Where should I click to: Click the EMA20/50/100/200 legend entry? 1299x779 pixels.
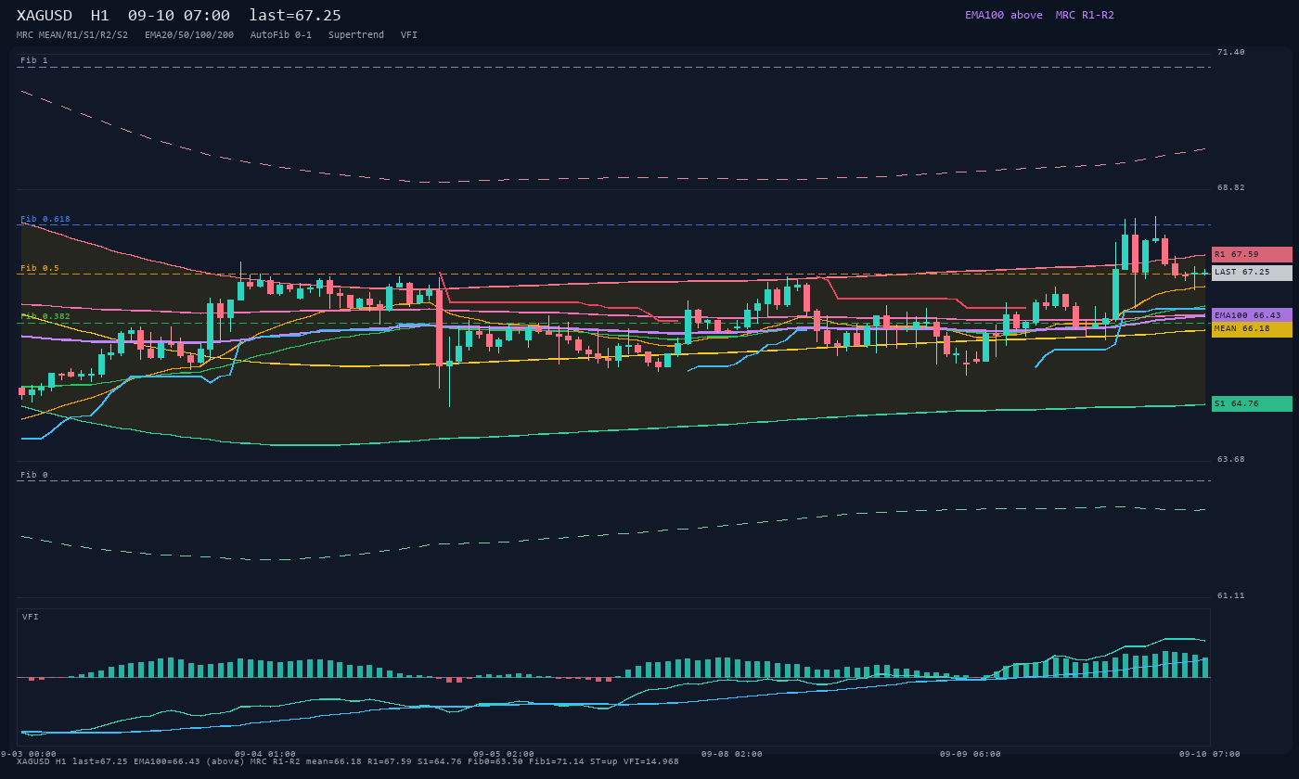[x=189, y=35]
